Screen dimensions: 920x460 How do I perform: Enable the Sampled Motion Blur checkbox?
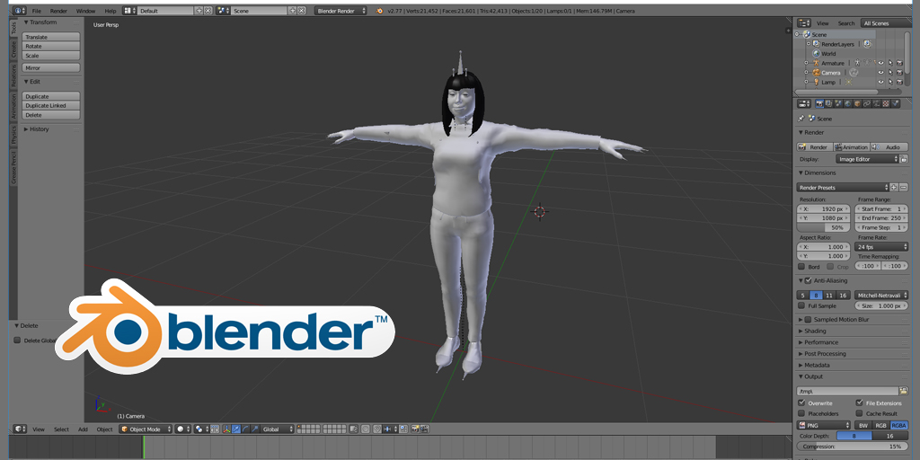pos(808,320)
